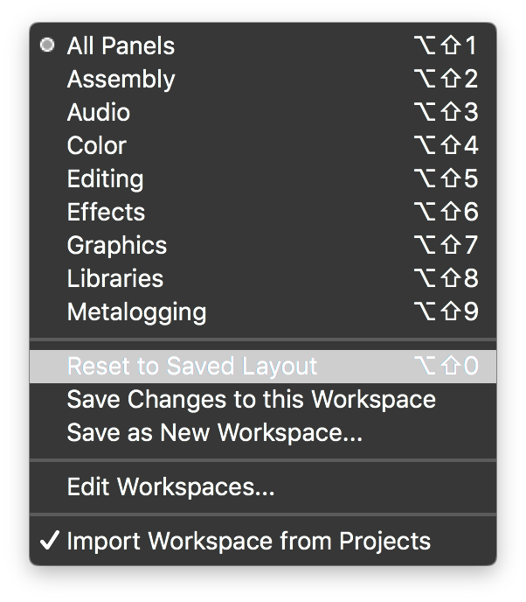Select the All Panels workspace

click(x=121, y=46)
